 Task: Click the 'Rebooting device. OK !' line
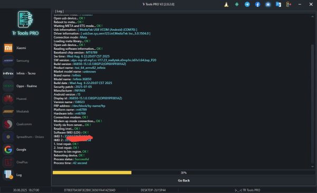[69, 155]
